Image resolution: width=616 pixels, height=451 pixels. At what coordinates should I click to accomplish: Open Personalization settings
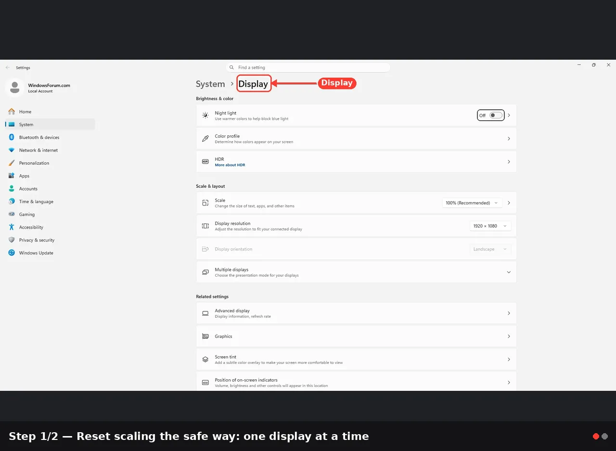pyautogui.click(x=50, y=163)
